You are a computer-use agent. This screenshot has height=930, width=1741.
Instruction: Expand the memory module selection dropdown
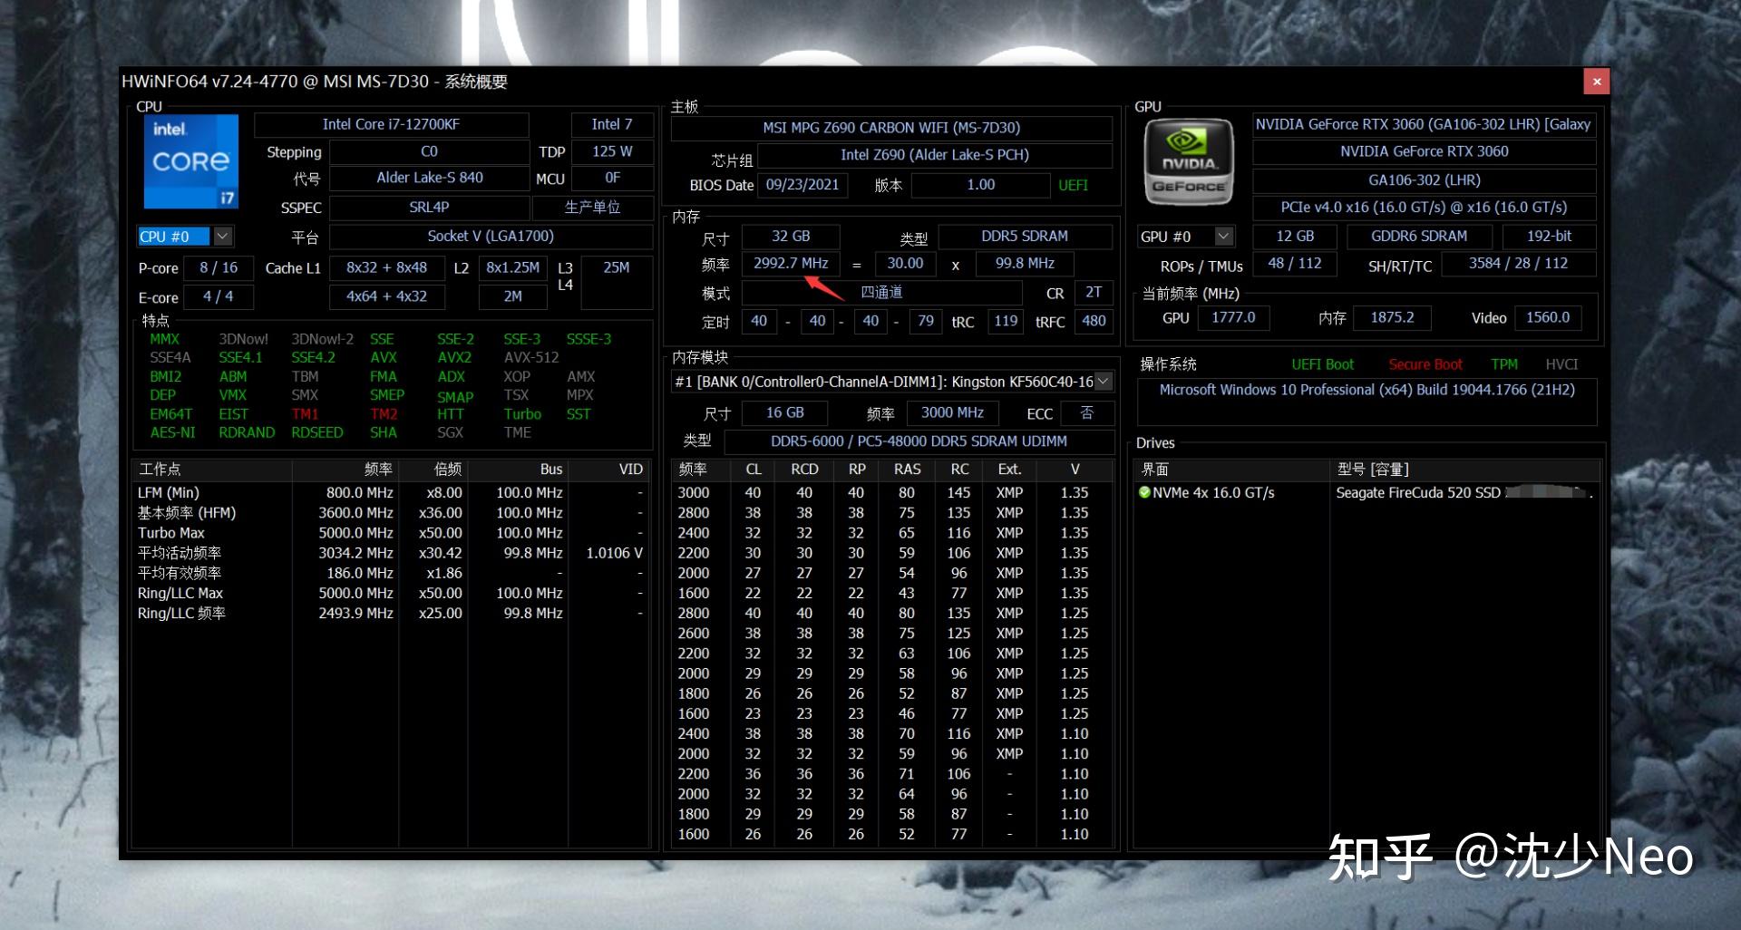point(1104,382)
